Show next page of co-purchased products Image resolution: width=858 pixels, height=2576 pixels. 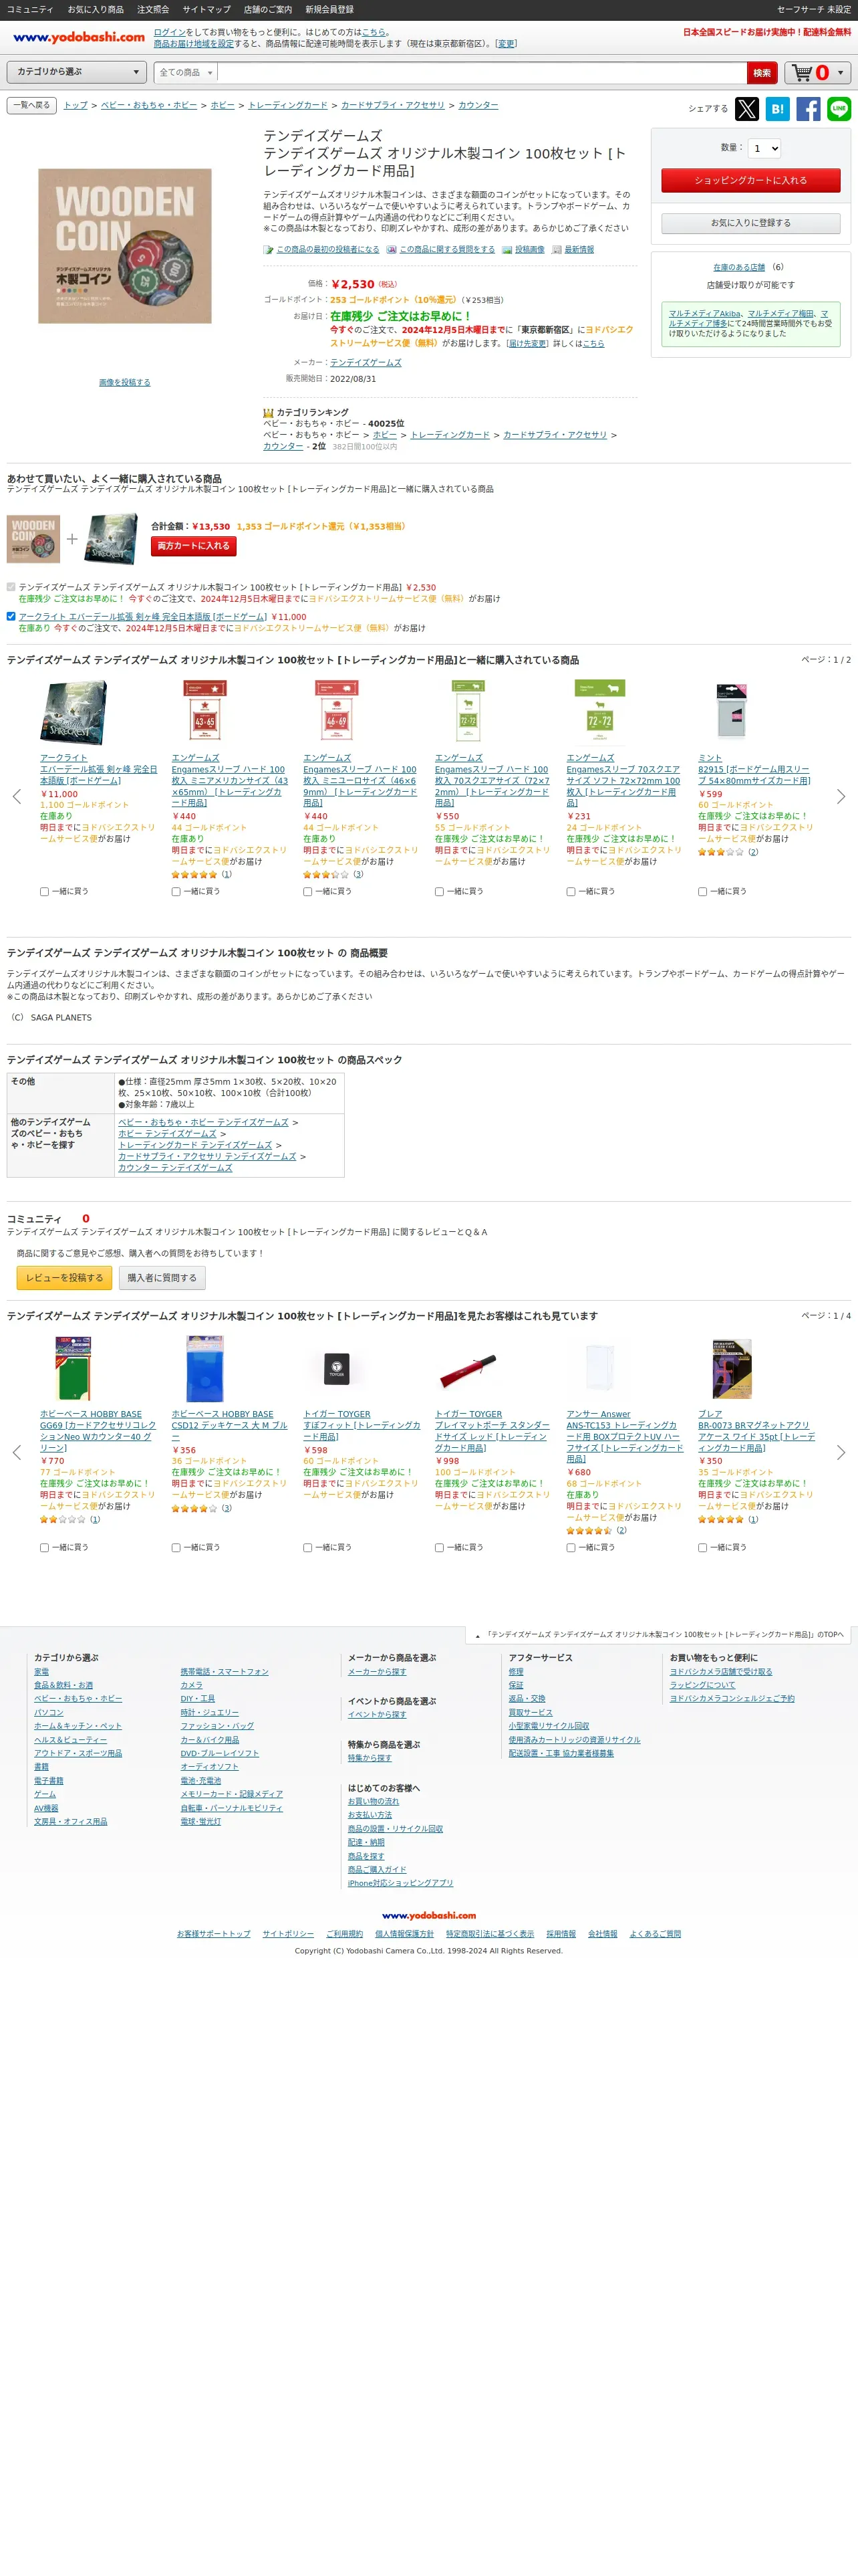pos(840,797)
